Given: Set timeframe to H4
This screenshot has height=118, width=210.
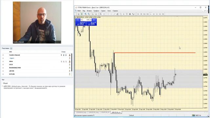Looking at the screenshot, I should click(154, 14).
